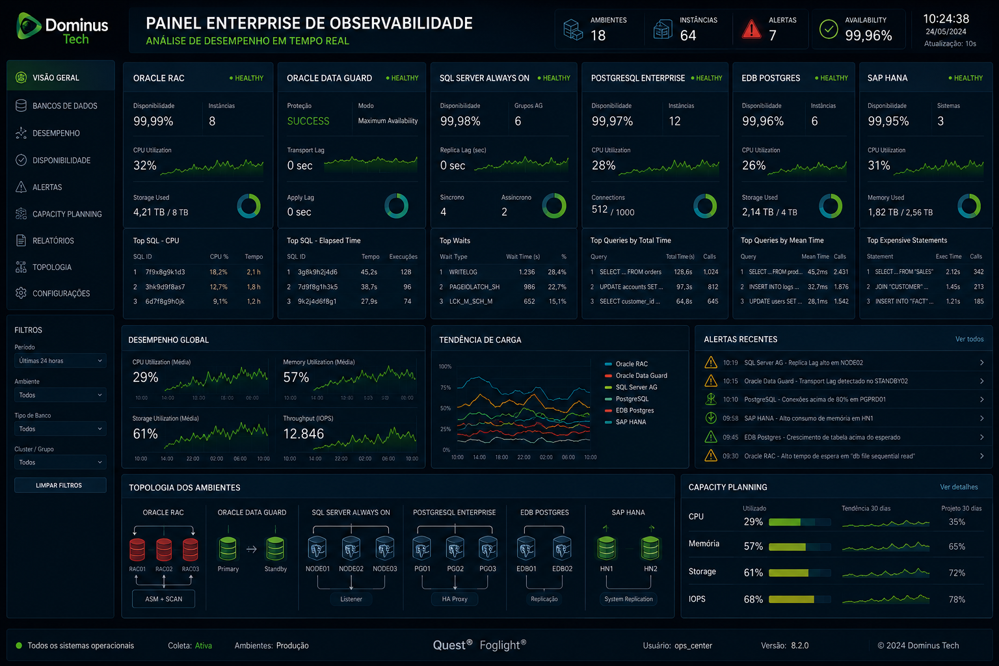This screenshot has width=999, height=666.
Task: Click the Oracle Data Guard Apply Lag donut
Action: (397, 206)
